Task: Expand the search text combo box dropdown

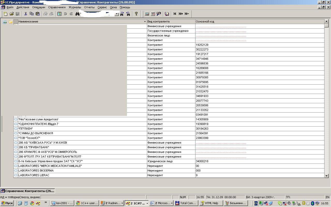Action: (117, 14)
